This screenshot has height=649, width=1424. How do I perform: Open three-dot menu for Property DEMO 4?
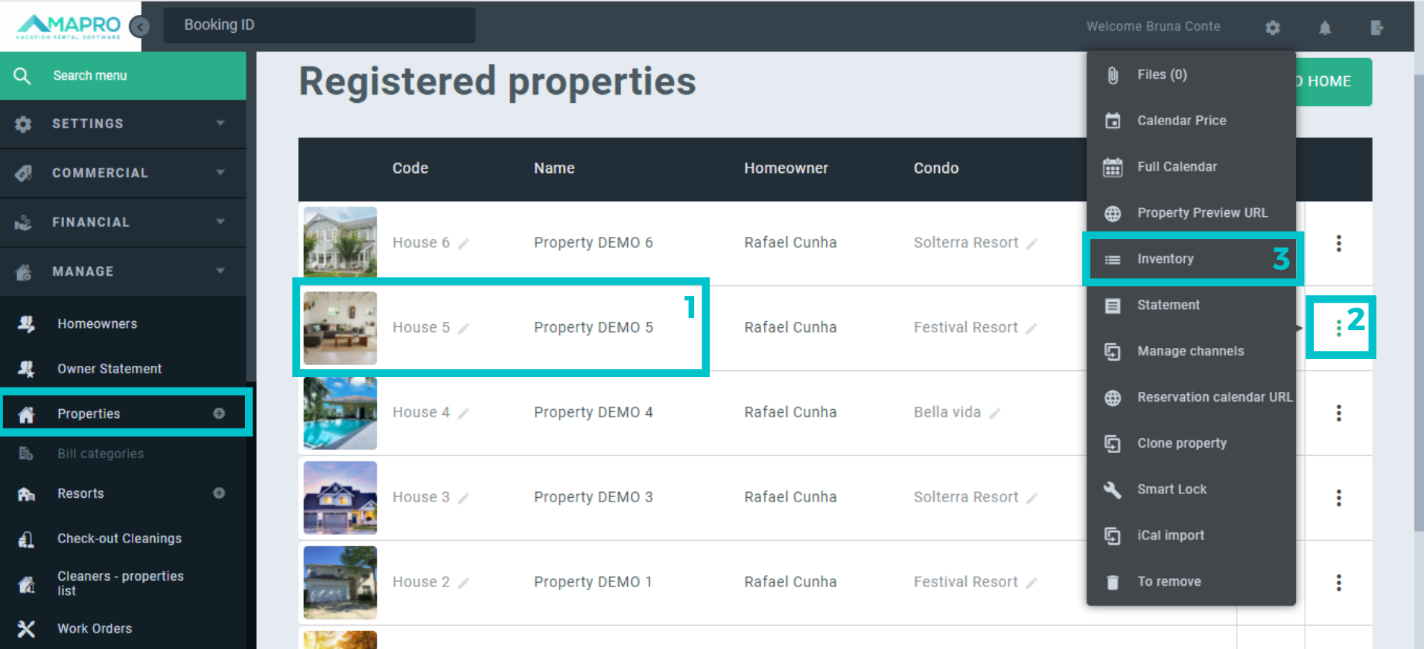[x=1338, y=413]
